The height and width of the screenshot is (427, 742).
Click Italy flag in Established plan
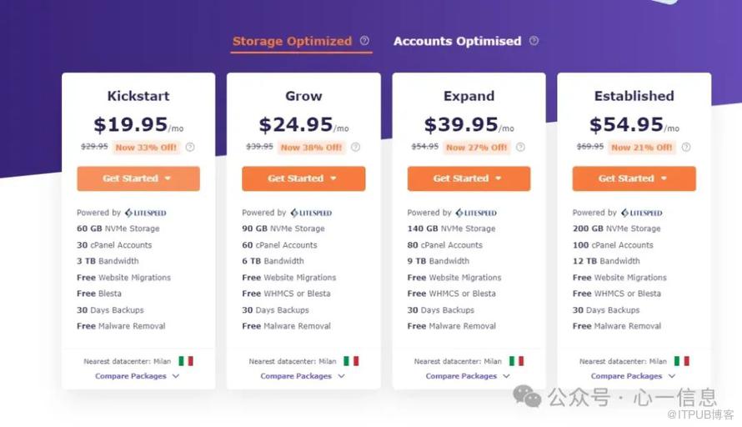pyautogui.click(x=682, y=361)
